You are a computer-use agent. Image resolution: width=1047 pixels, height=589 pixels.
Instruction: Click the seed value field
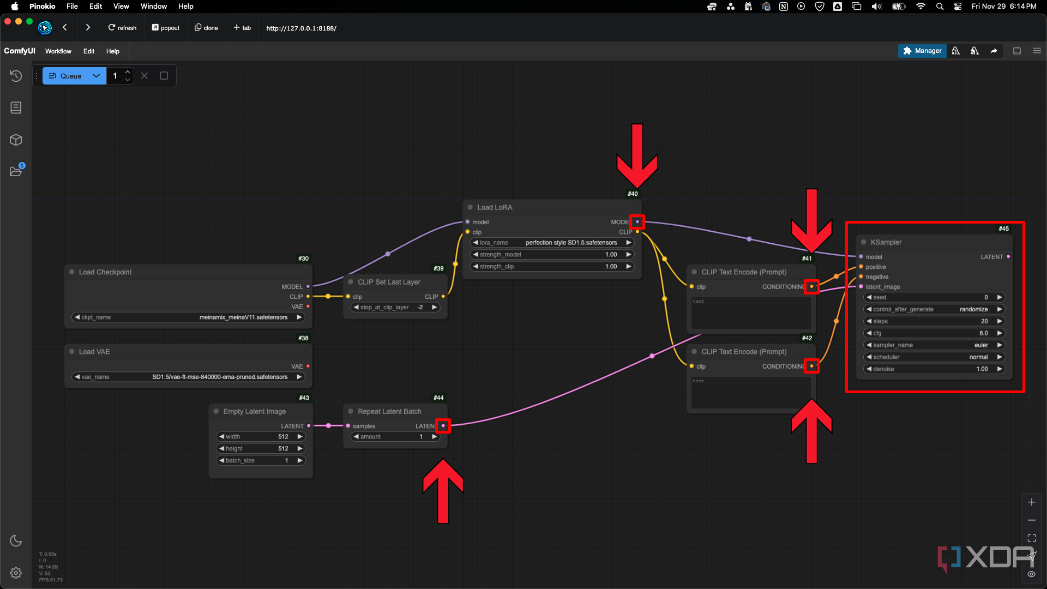tap(934, 297)
